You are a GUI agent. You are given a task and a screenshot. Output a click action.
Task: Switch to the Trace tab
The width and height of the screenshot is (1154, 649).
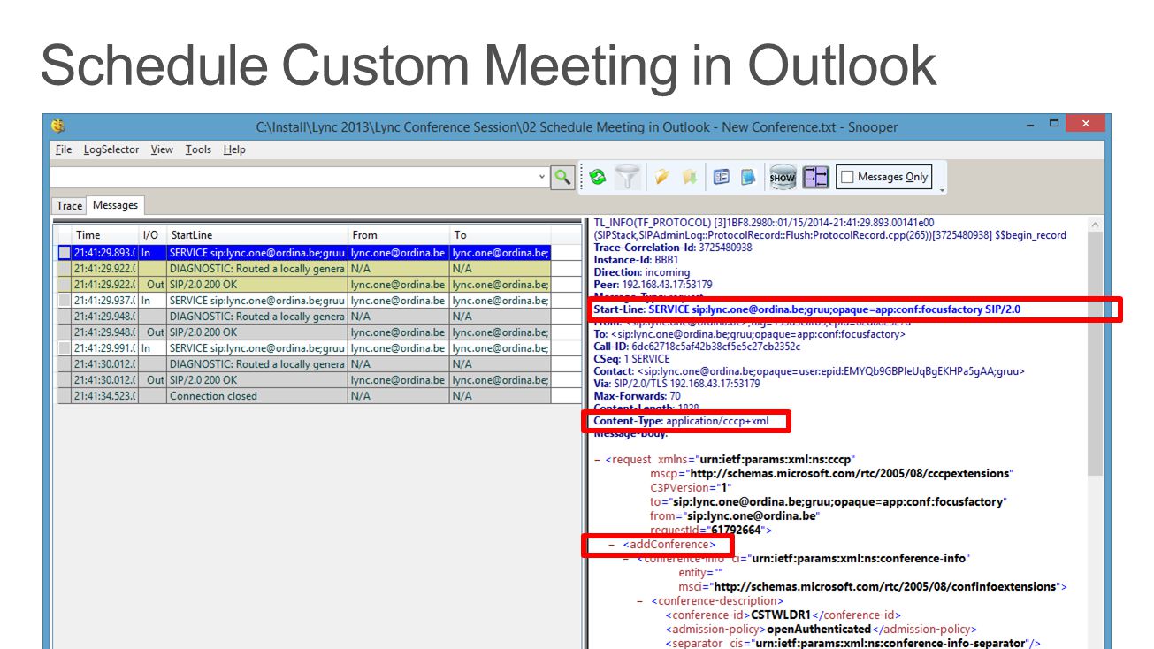69,206
